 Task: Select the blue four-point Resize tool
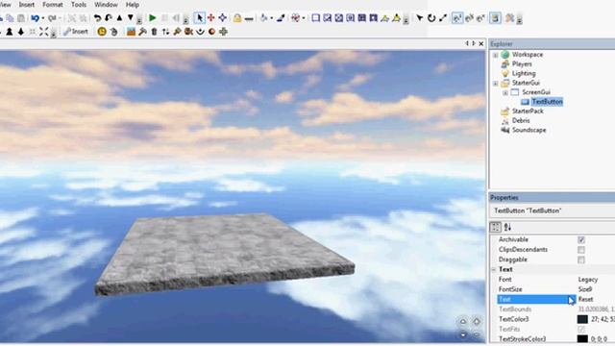[x=222, y=17]
